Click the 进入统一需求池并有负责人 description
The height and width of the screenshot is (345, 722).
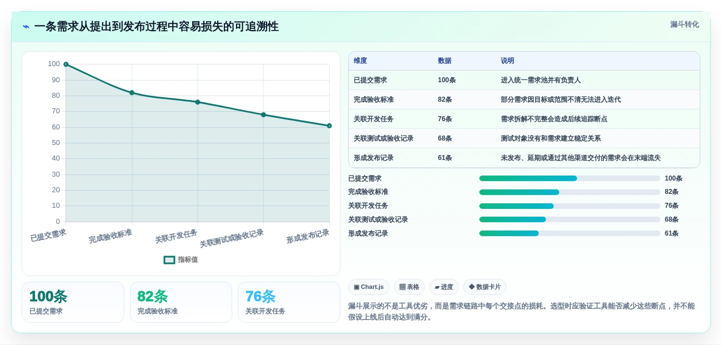pyautogui.click(x=541, y=80)
